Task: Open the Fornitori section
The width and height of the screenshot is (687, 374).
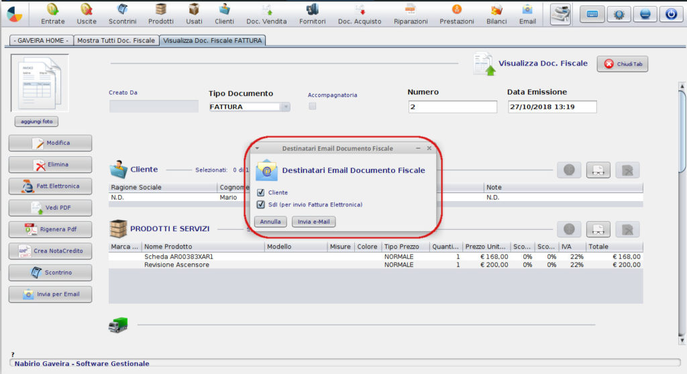Action: [313, 14]
